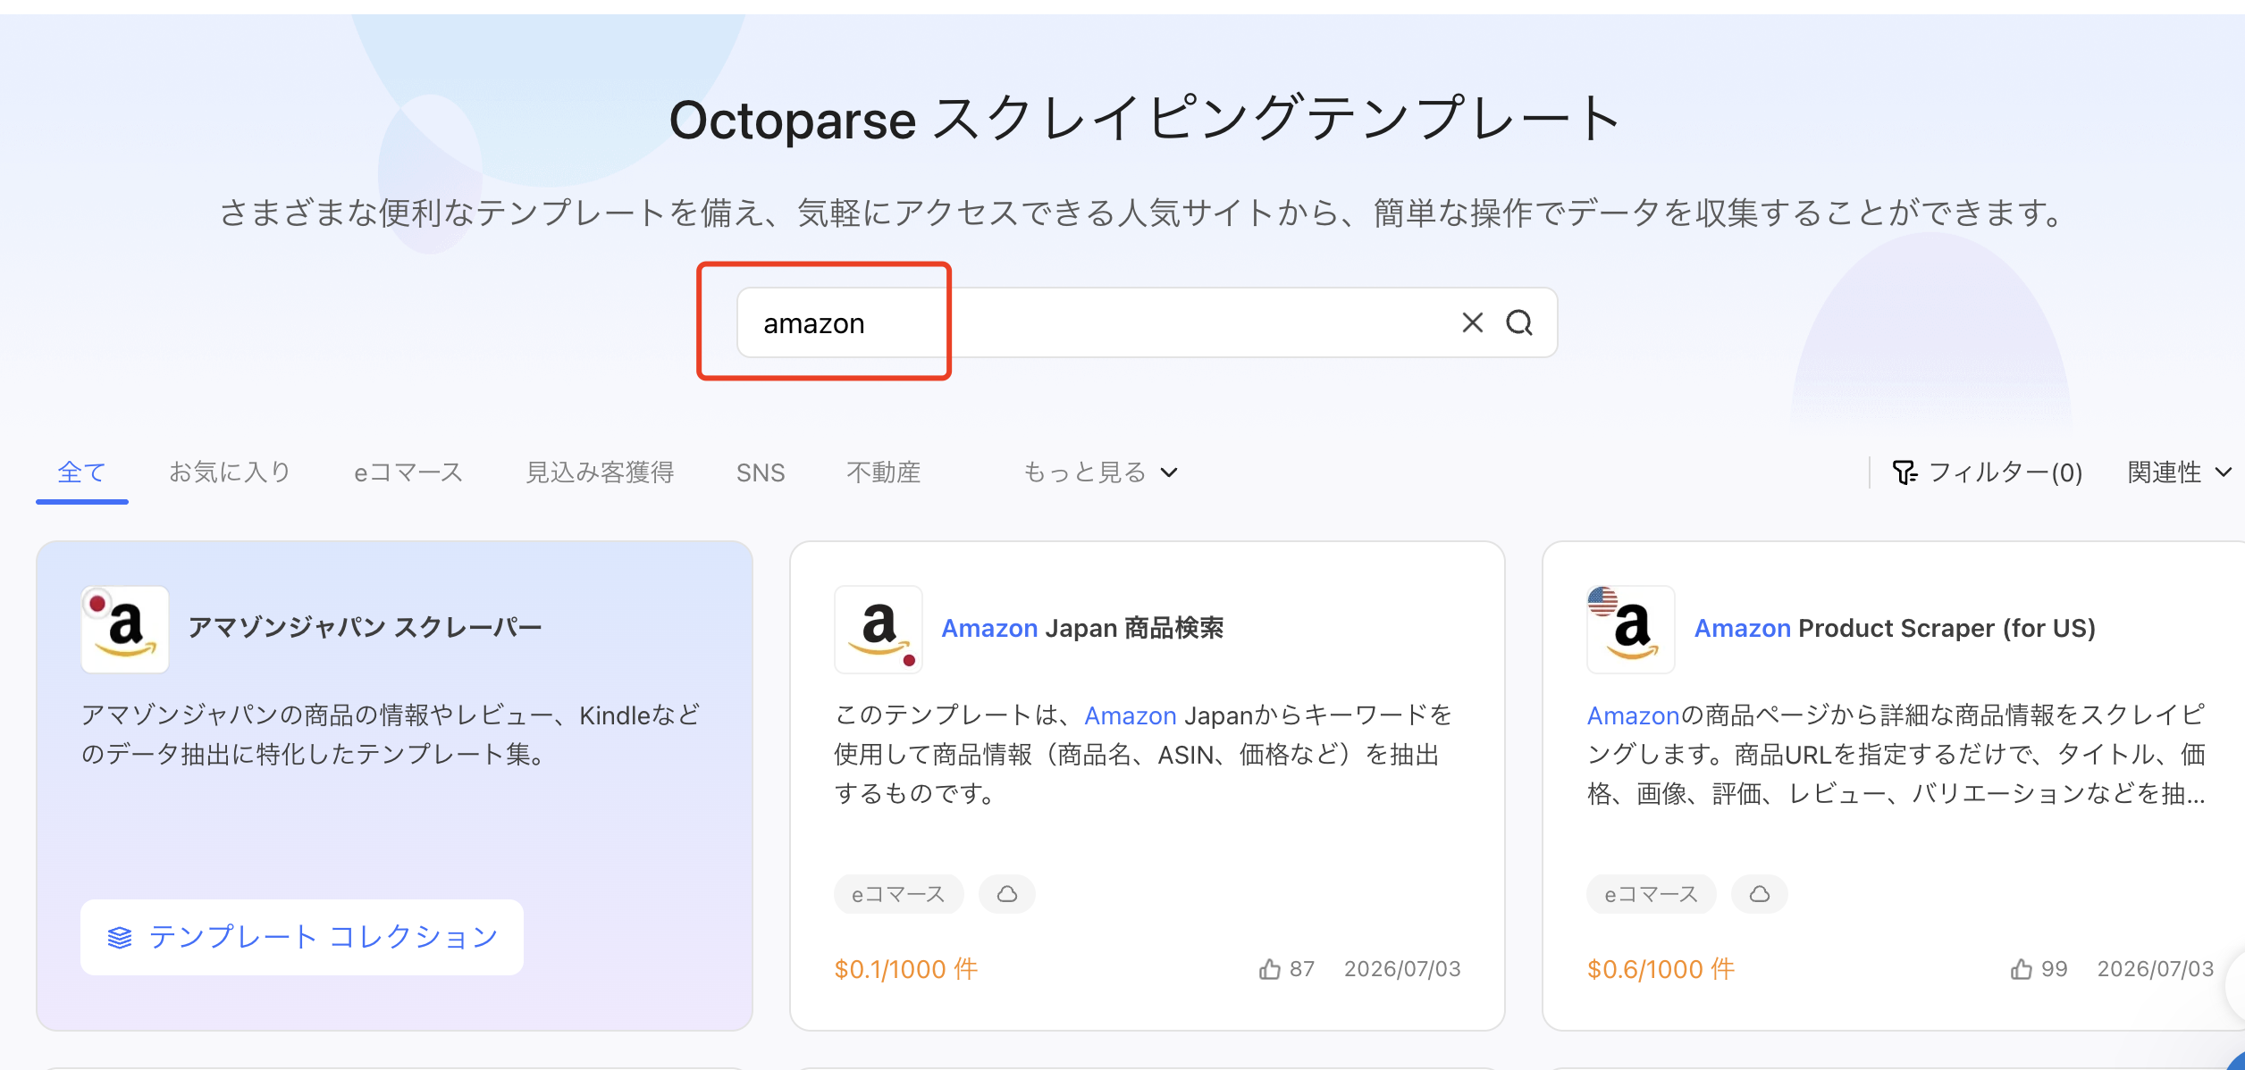Open Amazon Product Scraper (for US) title
The height and width of the screenshot is (1070, 2245).
click(x=1895, y=628)
